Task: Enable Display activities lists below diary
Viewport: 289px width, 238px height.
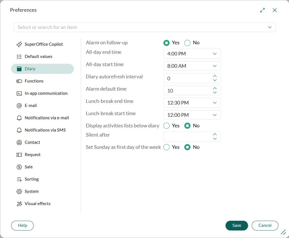Action: [166, 126]
